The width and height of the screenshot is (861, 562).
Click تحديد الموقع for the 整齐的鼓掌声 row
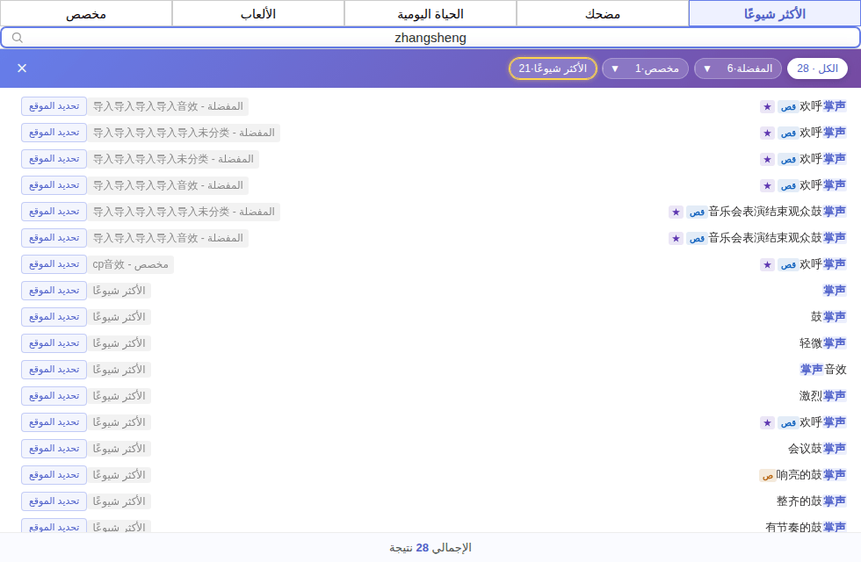[54, 501]
